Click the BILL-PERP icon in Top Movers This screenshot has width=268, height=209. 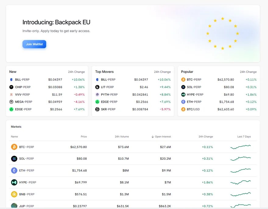[97, 80]
